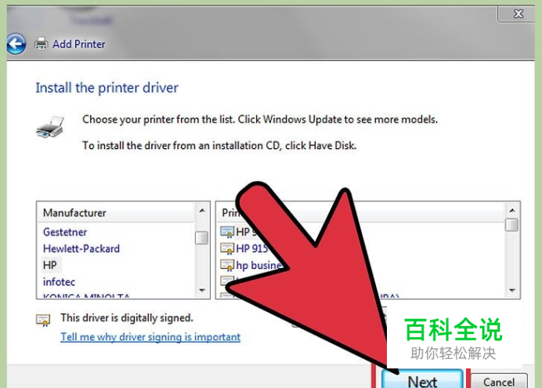The width and height of the screenshot is (542, 388).
Task: Go back with the blue arrow button
Action: click(16, 44)
